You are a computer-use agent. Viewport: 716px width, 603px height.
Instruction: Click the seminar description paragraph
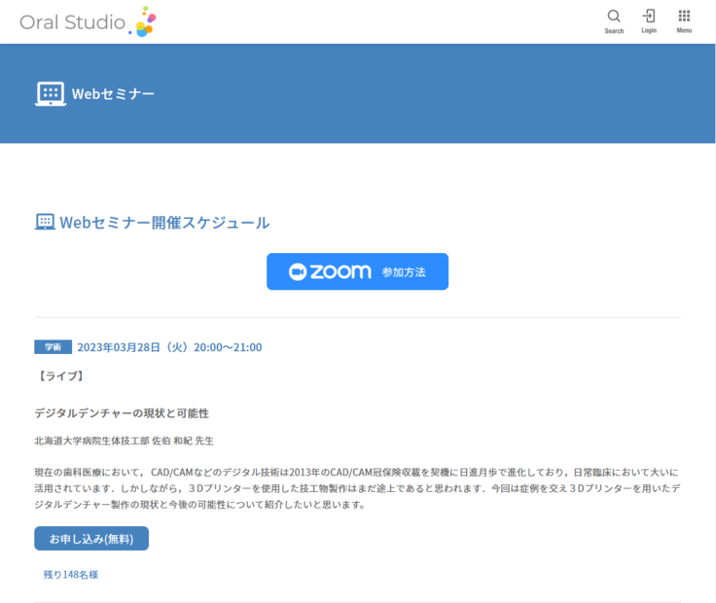356,488
